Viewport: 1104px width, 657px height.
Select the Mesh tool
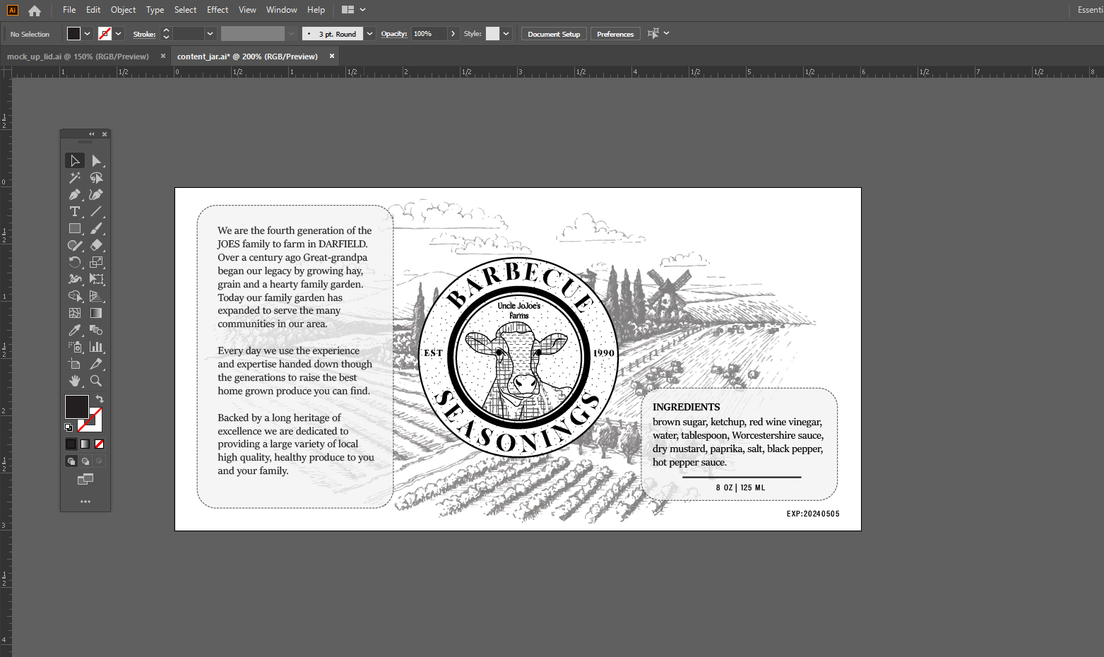(75, 313)
